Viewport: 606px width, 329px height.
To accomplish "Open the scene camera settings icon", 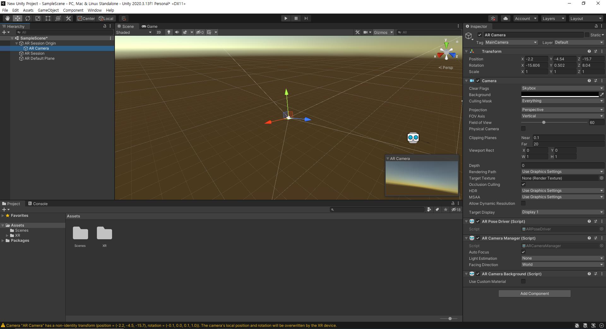I will coord(365,32).
